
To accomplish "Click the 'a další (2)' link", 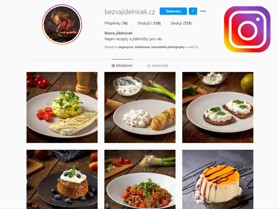I will click(x=192, y=47).
